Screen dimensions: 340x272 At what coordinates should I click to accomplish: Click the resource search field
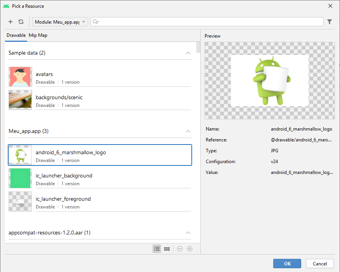(210, 22)
